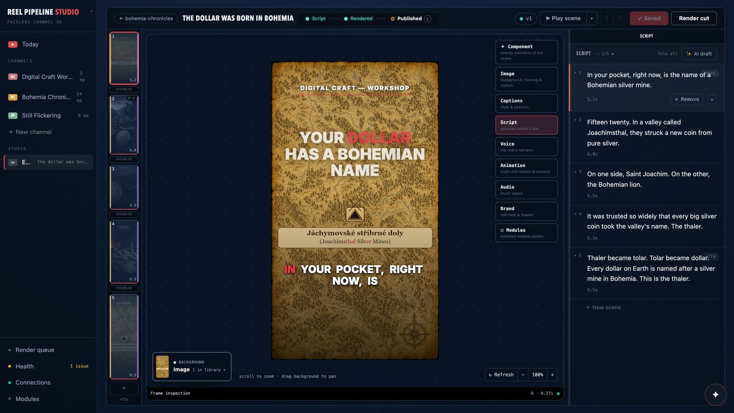Open the Captions style & position panel
The image size is (734, 413).
(526, 103)
